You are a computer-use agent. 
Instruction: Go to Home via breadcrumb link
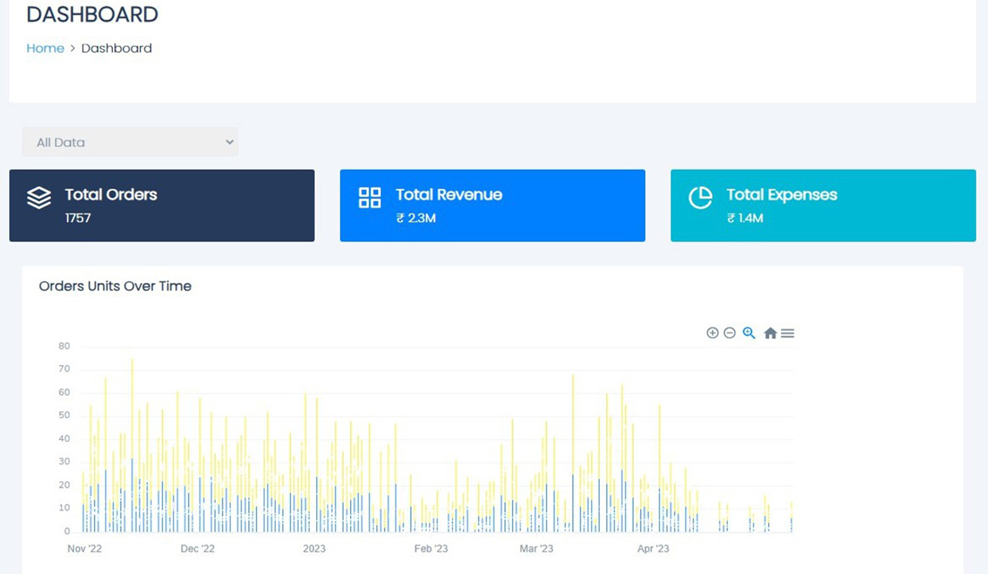45,48
